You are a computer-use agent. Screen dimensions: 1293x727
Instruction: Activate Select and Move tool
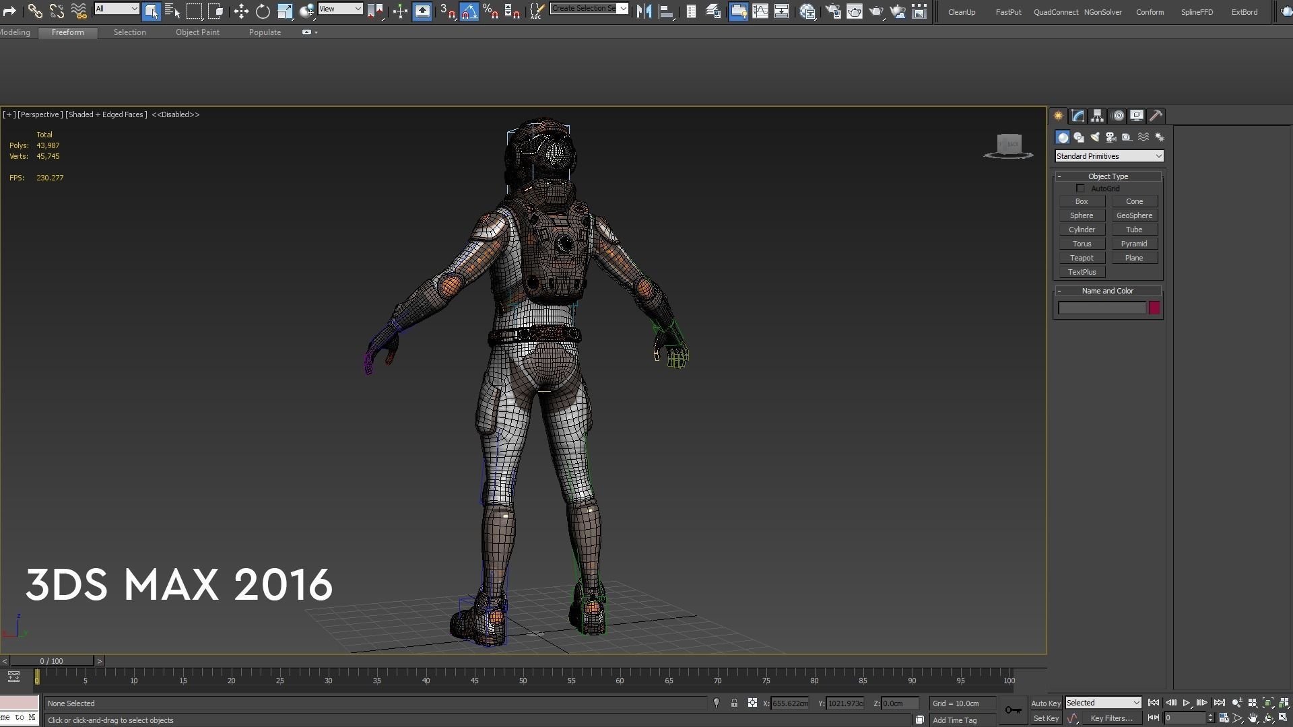click(x=240, y=11)
